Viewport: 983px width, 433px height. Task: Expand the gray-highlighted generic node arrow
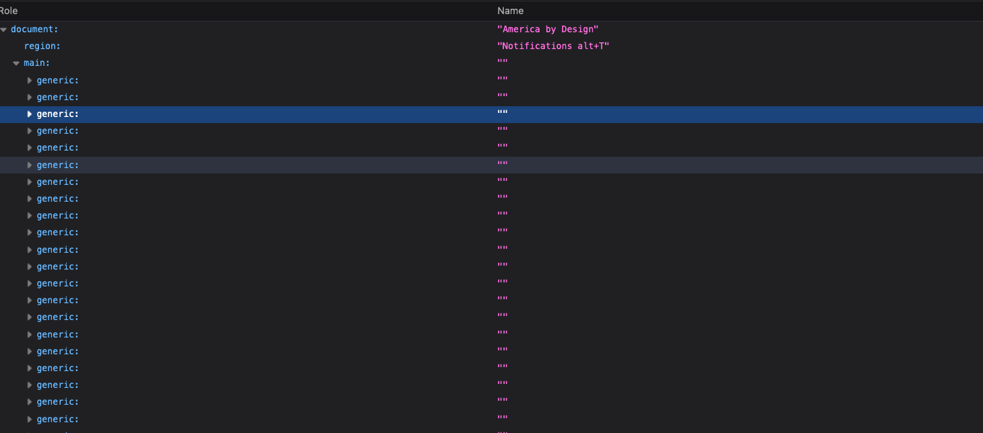pyautogui.click(x=30, y=165)
